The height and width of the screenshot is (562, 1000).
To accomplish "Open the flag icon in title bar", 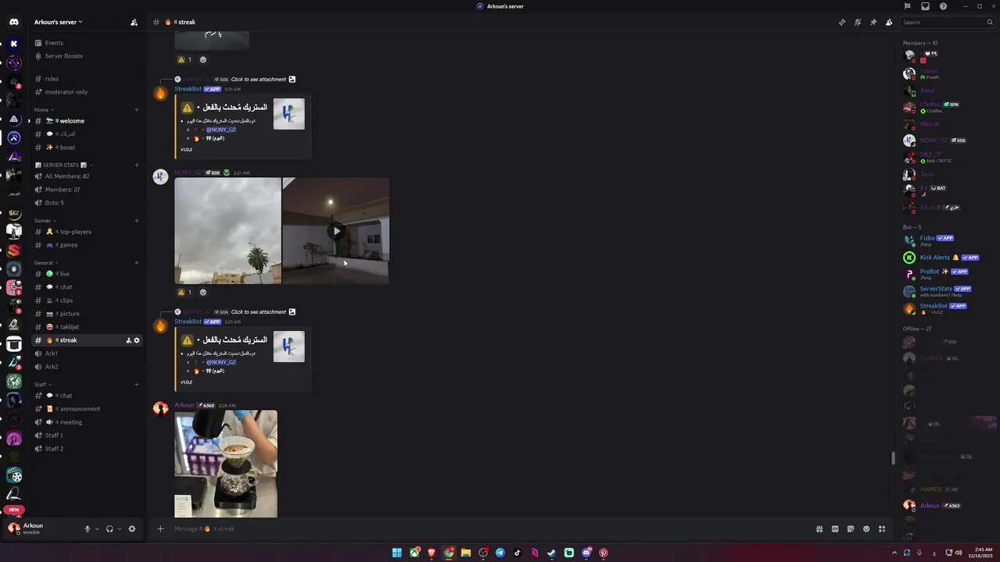I will (x=907, y=6).
